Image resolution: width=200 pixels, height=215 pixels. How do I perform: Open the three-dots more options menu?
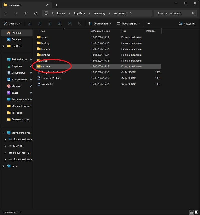pyautogui.click(x=148, y=23)
